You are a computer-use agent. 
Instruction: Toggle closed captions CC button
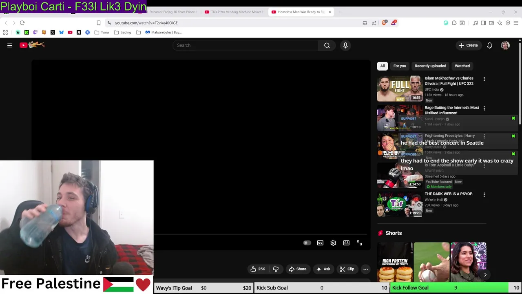tap(320, 243)
